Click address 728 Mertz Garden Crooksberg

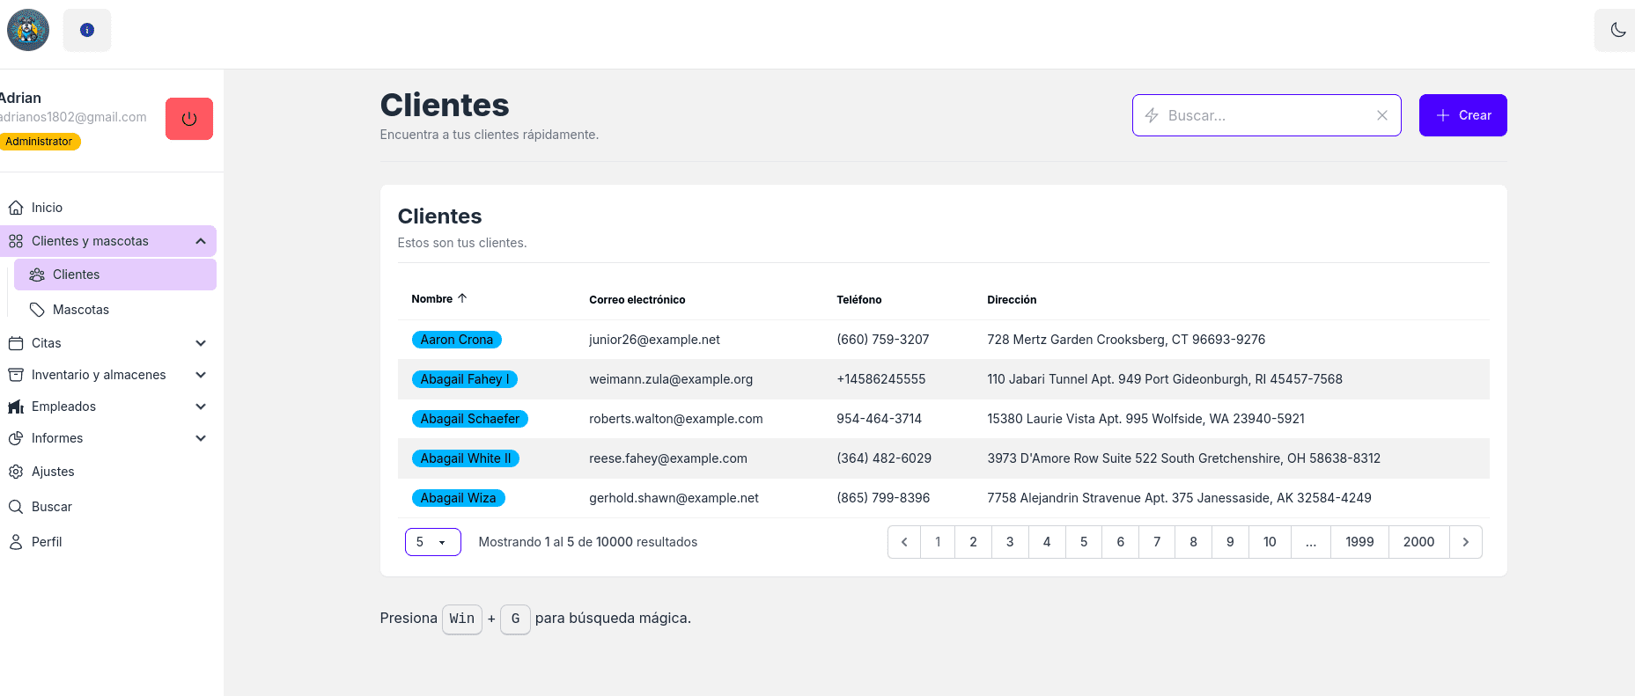click(1126, 340)
